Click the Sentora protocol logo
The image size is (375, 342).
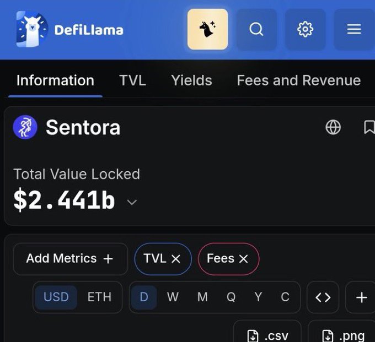click(25, 127)
